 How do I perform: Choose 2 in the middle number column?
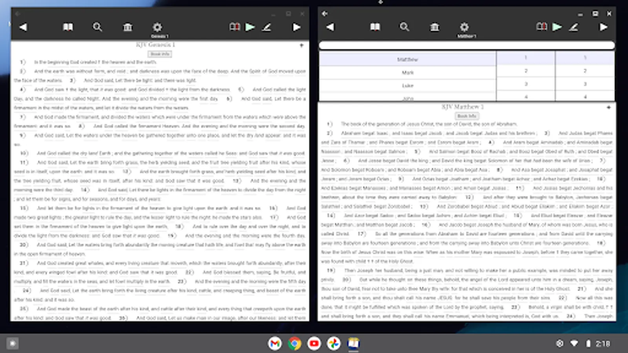[x=526, y=71]
